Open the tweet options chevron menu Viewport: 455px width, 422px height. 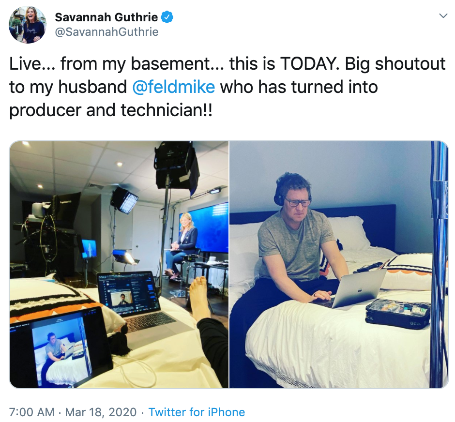443,16
